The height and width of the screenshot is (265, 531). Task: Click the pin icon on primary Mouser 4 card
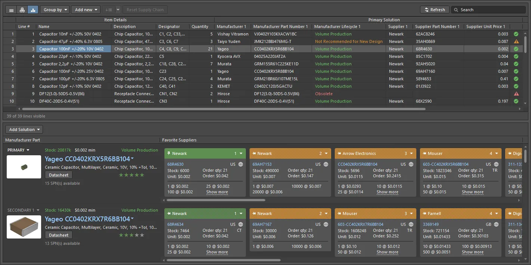point(425,153)
